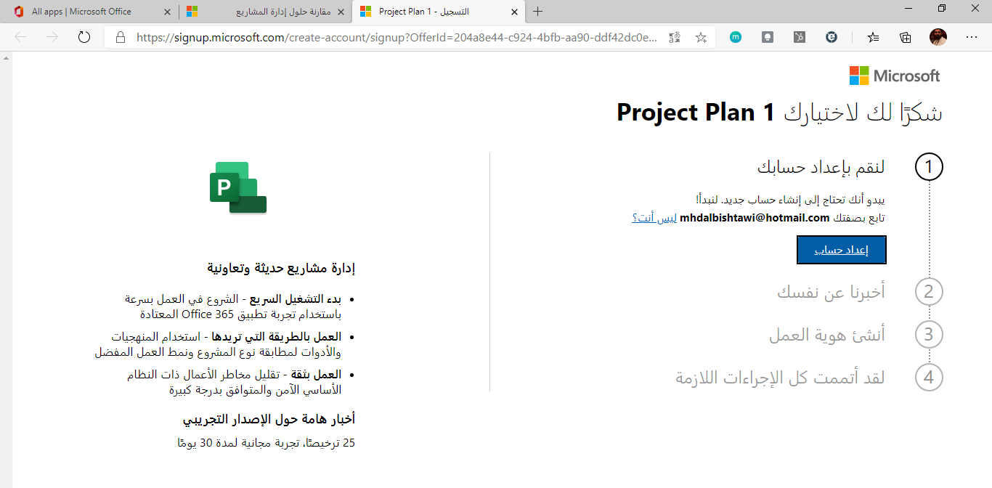Image resolution: width=992 pixels, height=488 pixels.
Task: Restore down the browser window
Action: pyautogui.click(x=941, y=8)
